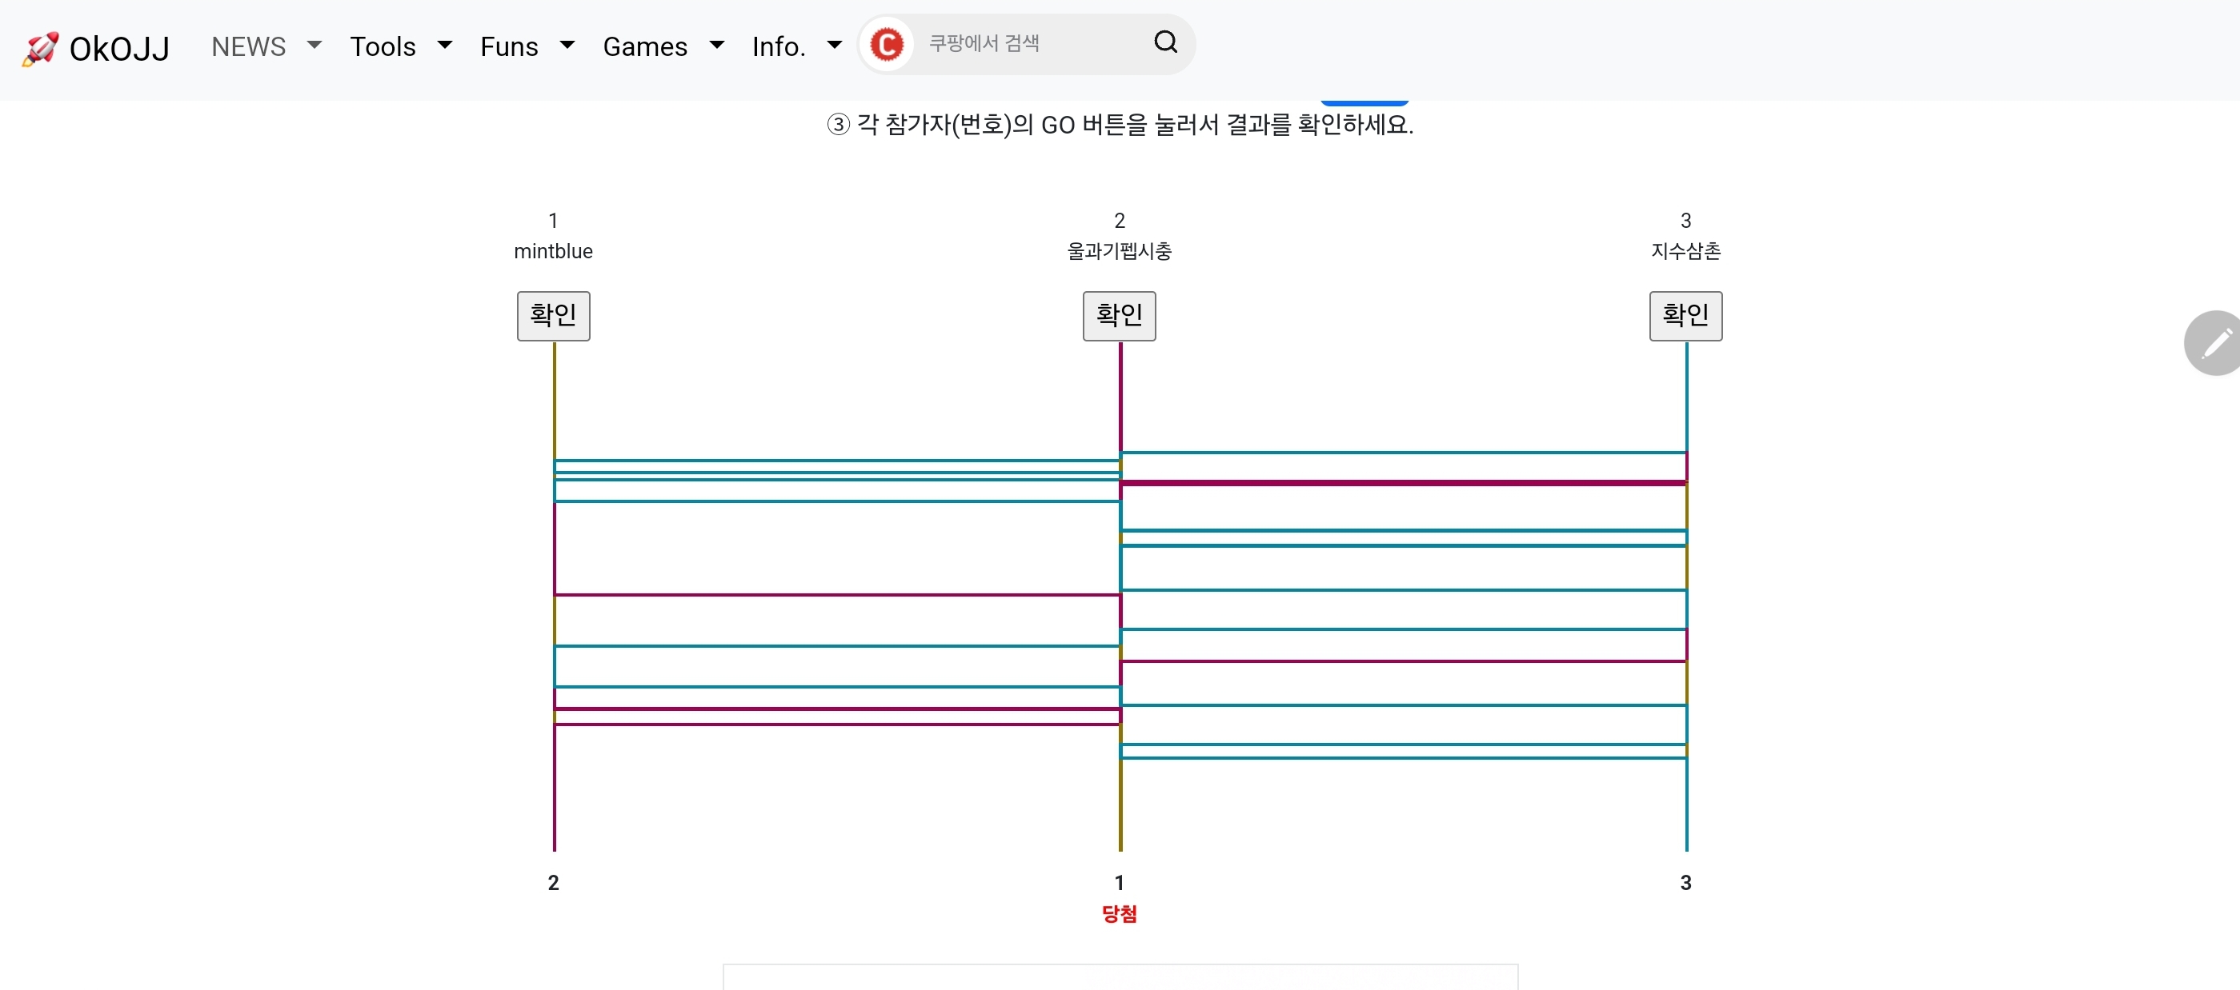Expand the Funs dropdown arrow
This screenshot has height=990, width=2240.
(x=567, y=46)
